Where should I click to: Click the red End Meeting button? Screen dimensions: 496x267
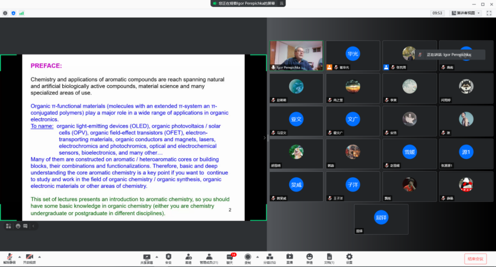(475, 259)
